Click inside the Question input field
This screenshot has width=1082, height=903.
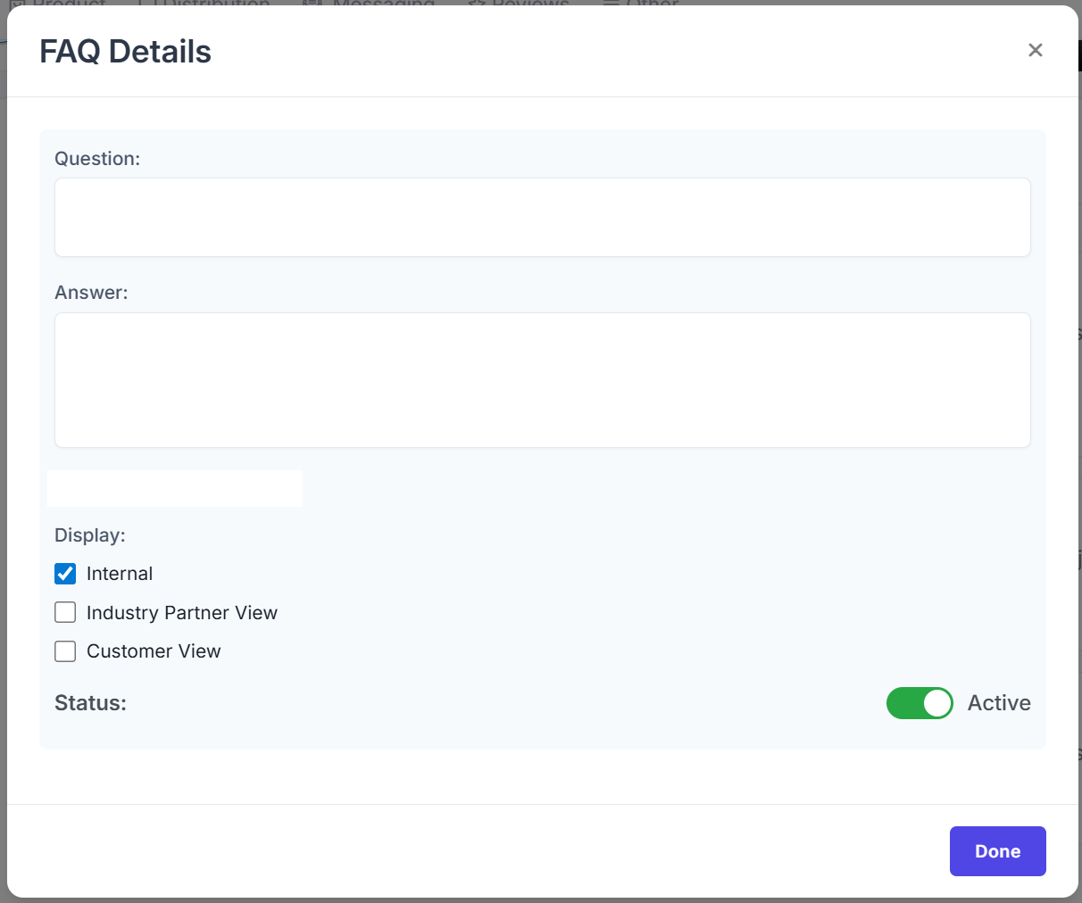tap(542, 218)
